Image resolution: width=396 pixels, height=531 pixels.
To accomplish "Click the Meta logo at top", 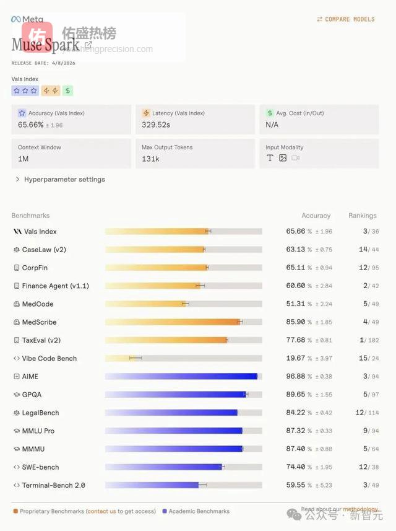I will coord(27,19).
